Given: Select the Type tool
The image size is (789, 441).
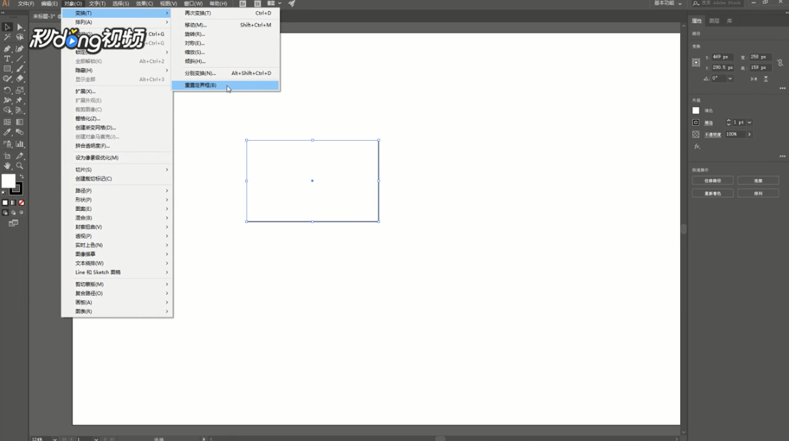Looking at the screenshot, I should tap(7, 59).
